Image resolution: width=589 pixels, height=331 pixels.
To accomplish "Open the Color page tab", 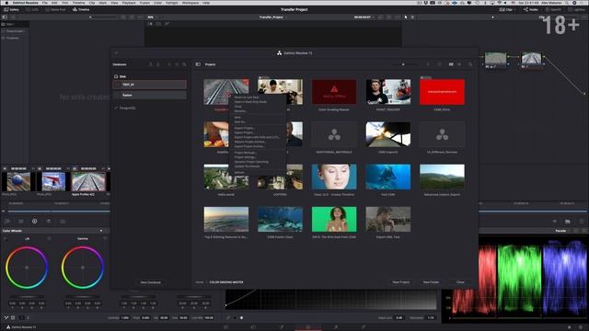I will tap(308, 327).
